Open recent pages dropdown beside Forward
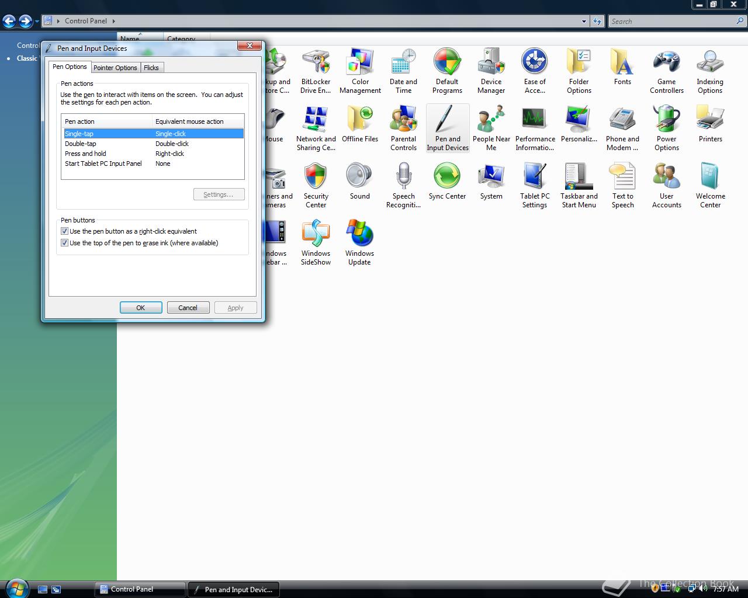The height and width of the screenshot is (598, 748). point(37,22)
